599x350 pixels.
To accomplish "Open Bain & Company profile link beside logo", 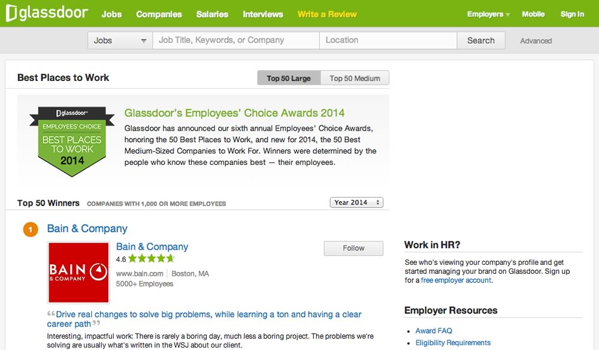I will (x=152, y=247).
